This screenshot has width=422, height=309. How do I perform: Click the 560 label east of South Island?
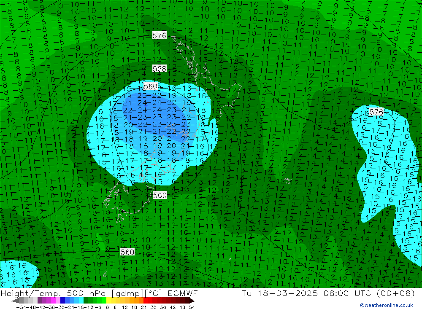pyautogui.click(x=160, y=195)
